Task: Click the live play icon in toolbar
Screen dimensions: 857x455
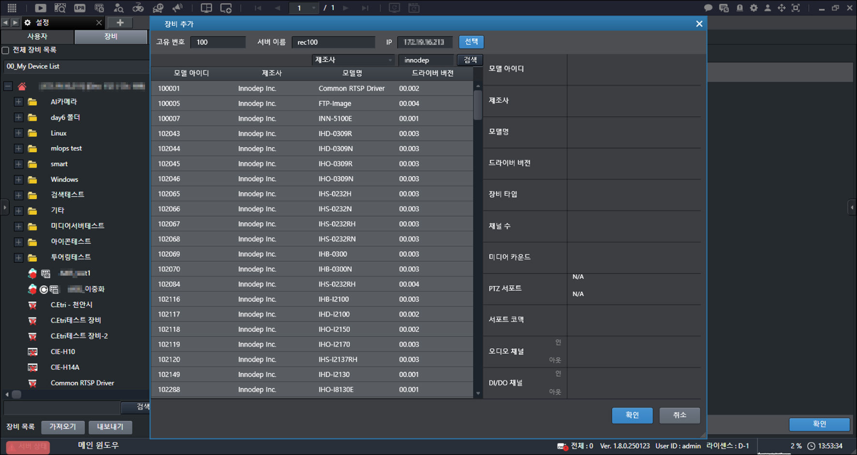Action: click(41, 8)
